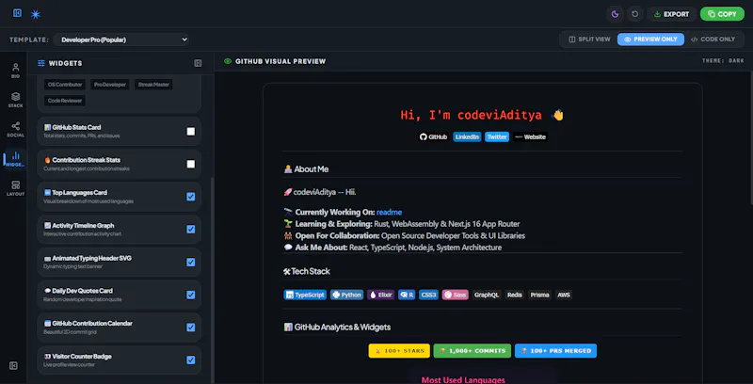Switch to Preview Only mode
This screenshot has width=753, height=384.
(x=650, y=40)
